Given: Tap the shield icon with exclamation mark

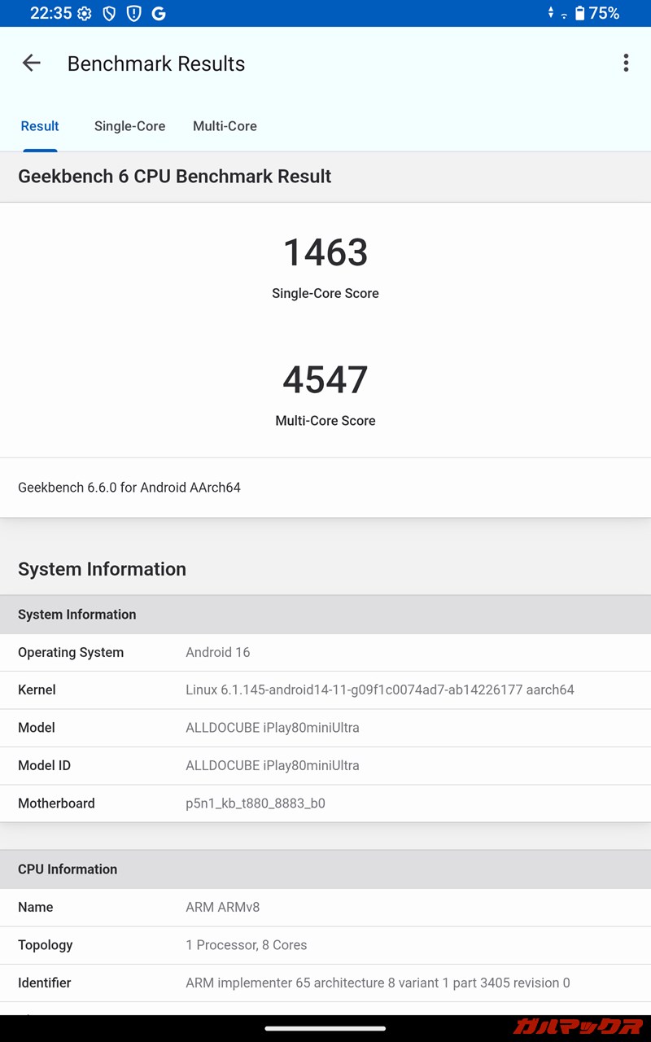Looking at the screenshot, I should [133, 14].
